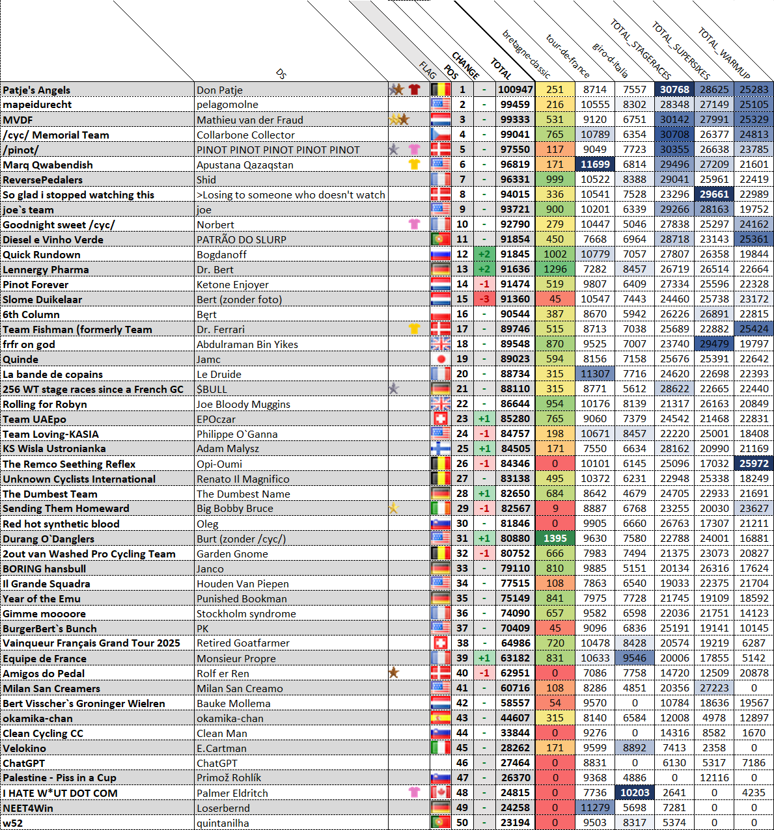This screenshot has width=774, height=830.
Task: Click the Russian flag in Quick Rundown row
Action: pyautogui.click(x=441, y=254)
